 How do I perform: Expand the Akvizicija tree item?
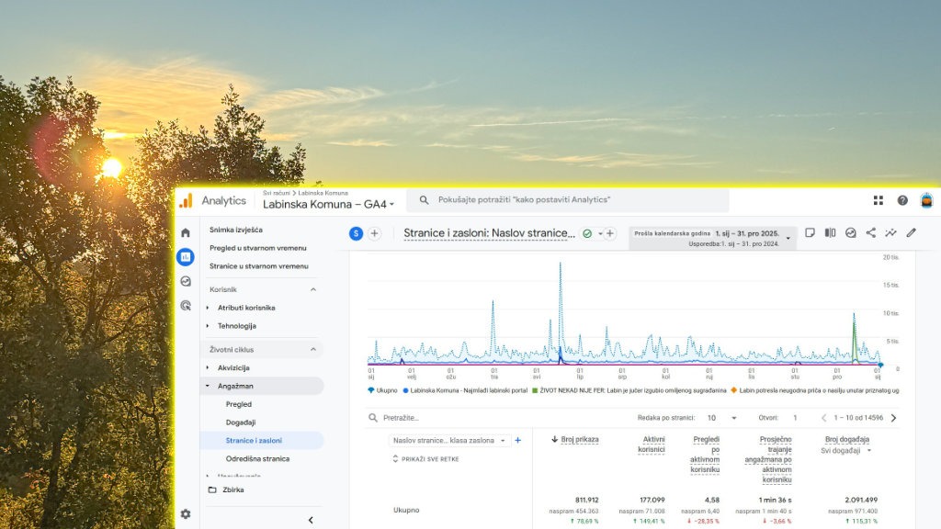click(208, 367)
